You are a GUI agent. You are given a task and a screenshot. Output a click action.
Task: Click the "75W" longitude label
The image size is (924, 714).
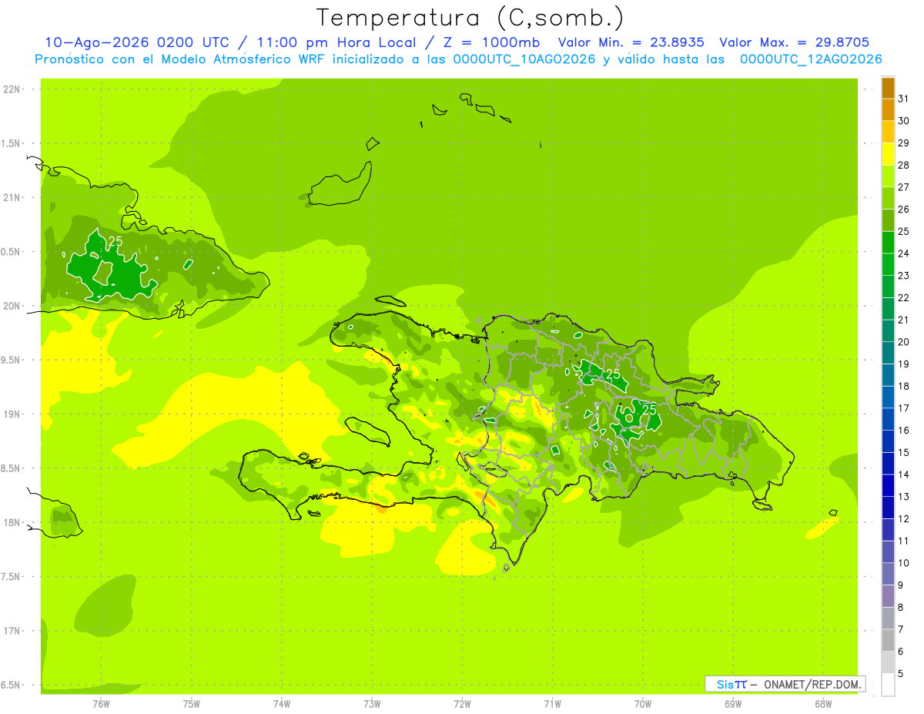(x=192, y=704)
